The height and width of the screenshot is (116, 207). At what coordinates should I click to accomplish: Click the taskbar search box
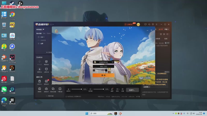pyautogui.click(x=101, y=113)
